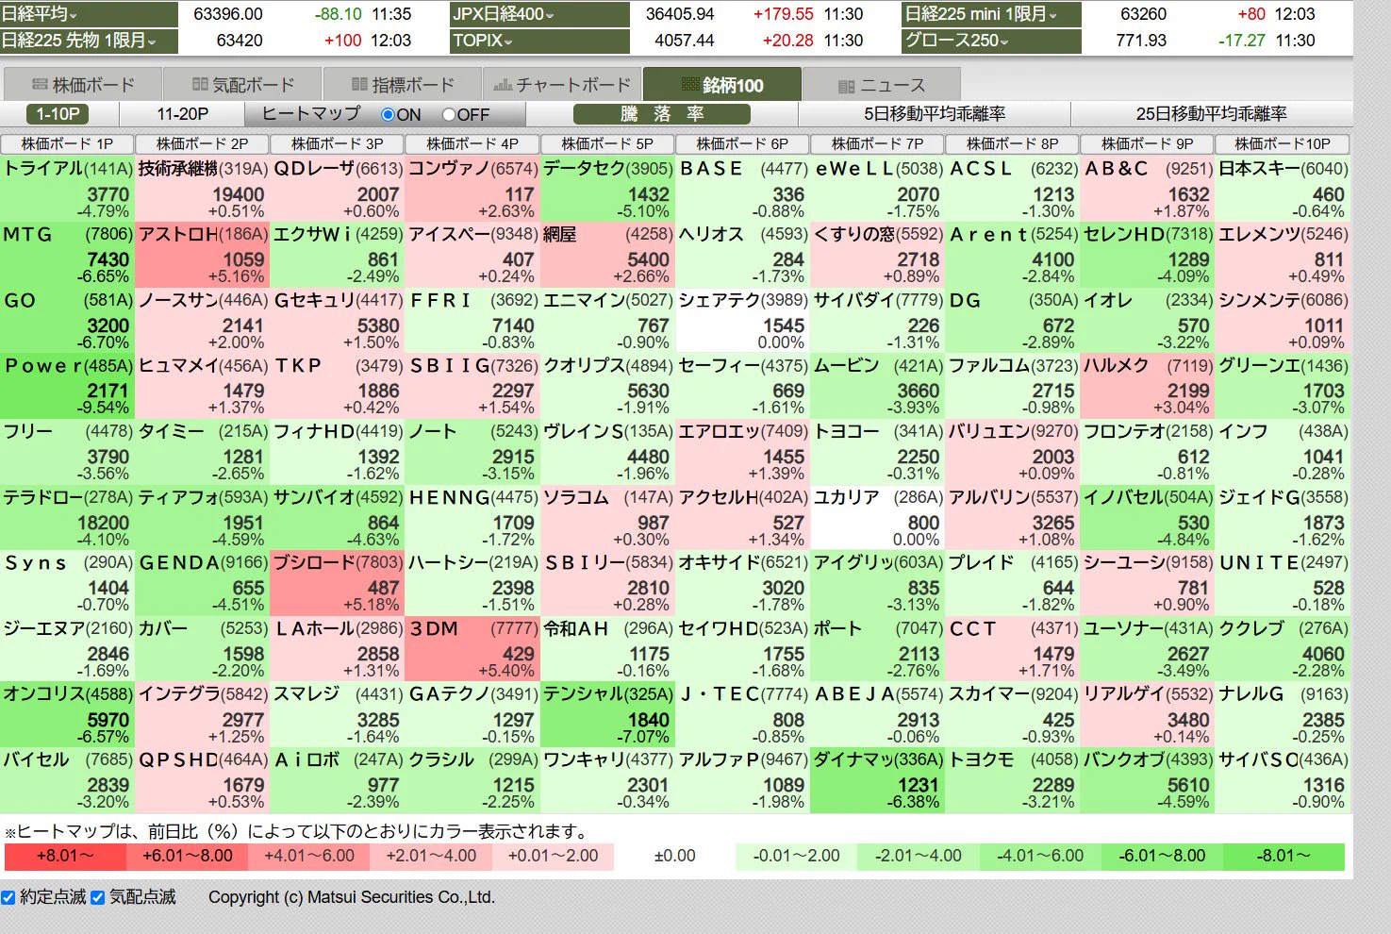Turn the heatmap ON radio button on

click(x=388, y=114)
